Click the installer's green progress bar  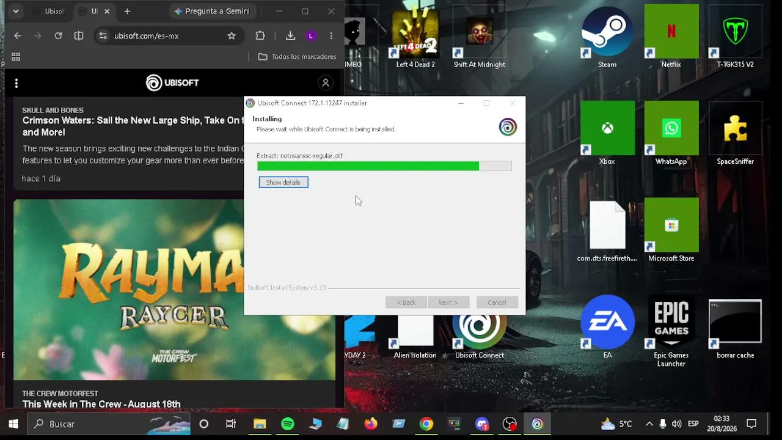(384, 166)
